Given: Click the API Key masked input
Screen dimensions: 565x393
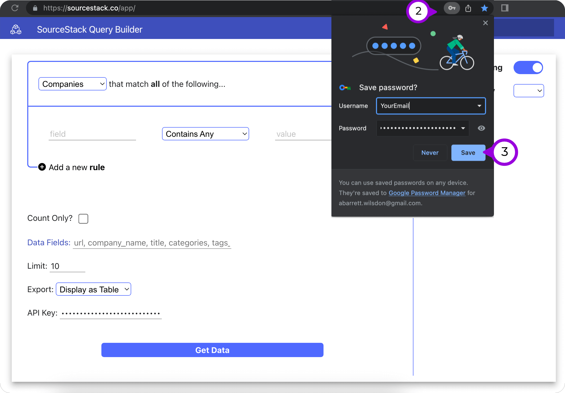Looking at the screenshot, I should click(x=111, y=313).
